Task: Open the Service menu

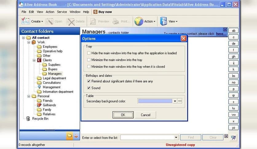Action: pos(62,12)
